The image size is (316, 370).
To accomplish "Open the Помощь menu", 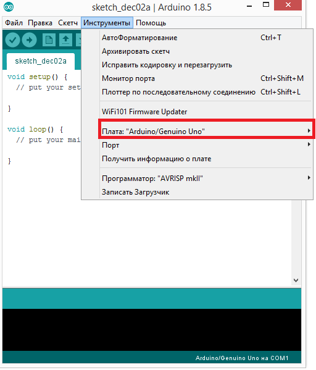I will tap(151, 23).
